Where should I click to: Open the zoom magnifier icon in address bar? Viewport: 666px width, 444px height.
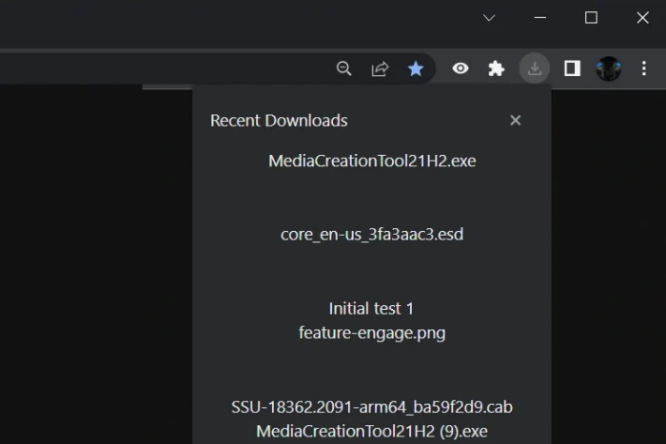[x=343, y=68]
